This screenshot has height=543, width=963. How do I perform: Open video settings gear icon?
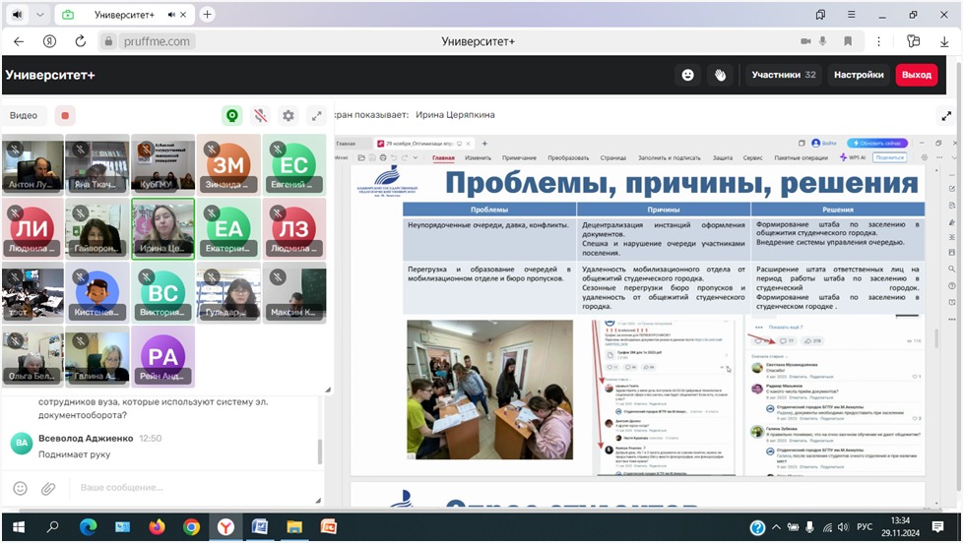click(x=288, y=115)
